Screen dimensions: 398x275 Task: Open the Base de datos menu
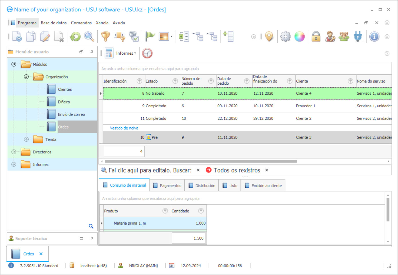click(54, 23)
